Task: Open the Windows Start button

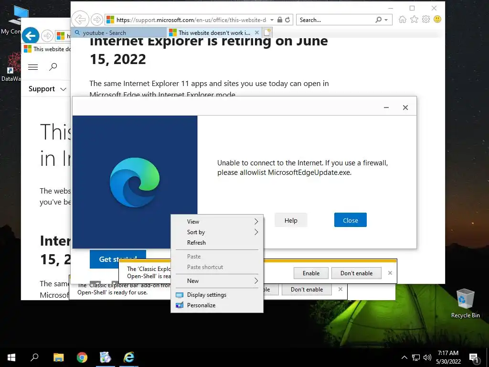Action: click(x=11, y=357)
